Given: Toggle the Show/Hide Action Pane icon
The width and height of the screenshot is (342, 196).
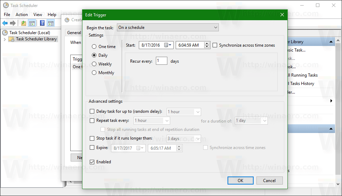Looking at the screenshot, I should click(51, 23).
